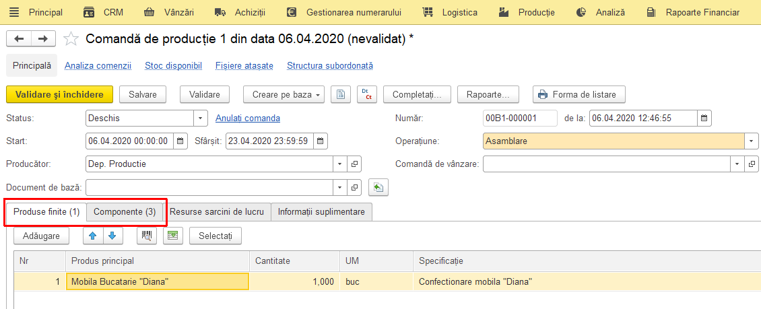
Task: Click the Cantitate column header
Action: (294, 261)
